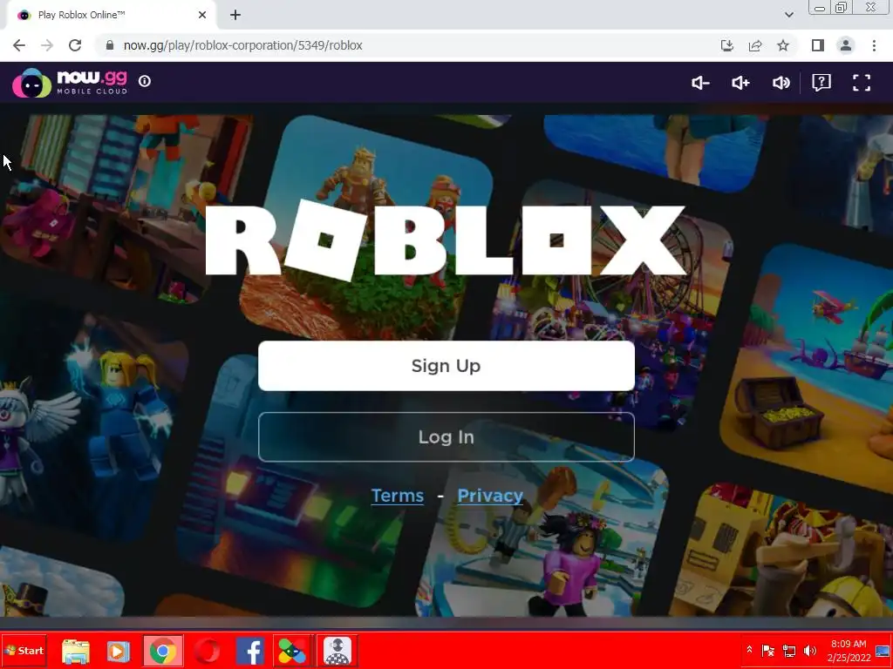Open the Terms link
893x669 pixels.
pos(398,496)
